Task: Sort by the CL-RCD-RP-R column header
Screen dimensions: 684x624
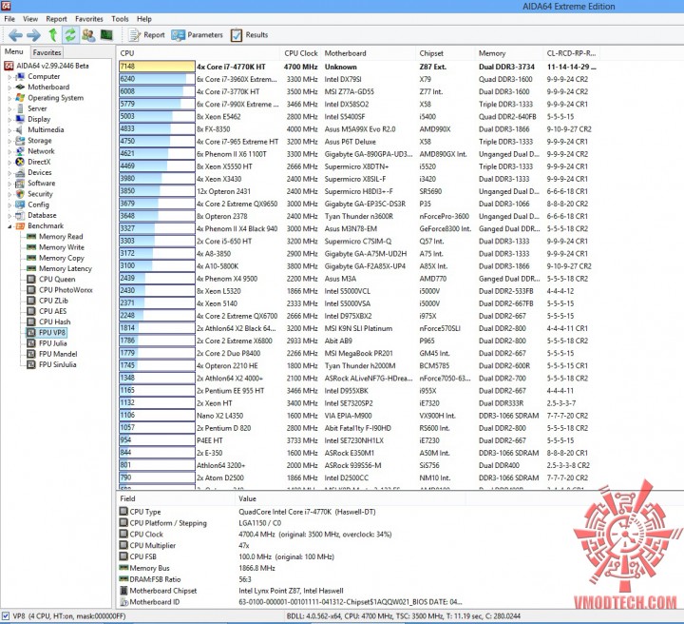Action: (571, 53)
